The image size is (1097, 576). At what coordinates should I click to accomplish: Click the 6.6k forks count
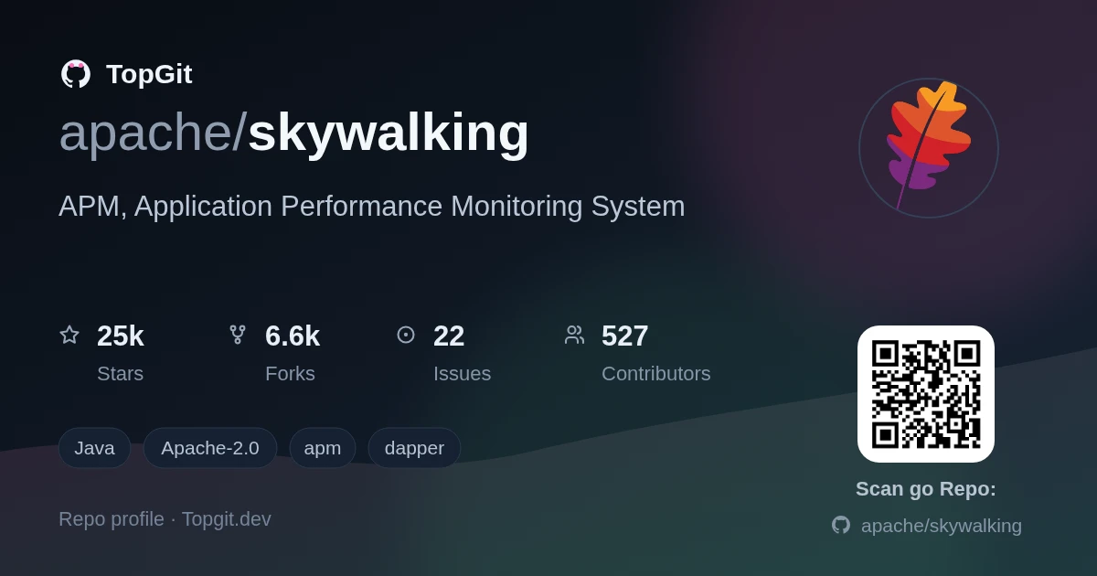click(x=293, y=336)
